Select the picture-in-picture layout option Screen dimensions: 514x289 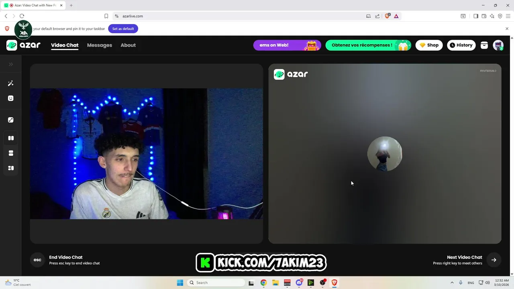click(11, 168)
